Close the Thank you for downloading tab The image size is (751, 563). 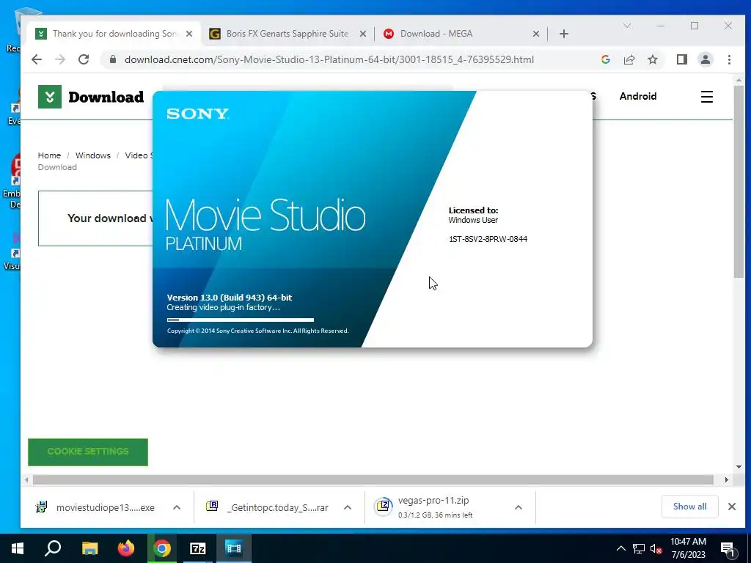(x=189, y=34)
